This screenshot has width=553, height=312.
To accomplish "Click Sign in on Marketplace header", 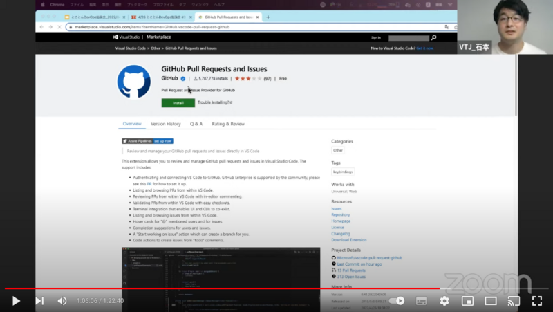I will 375,37.
